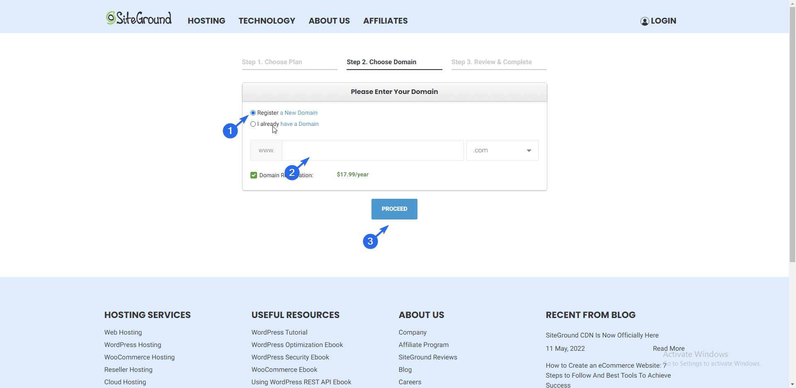Open Company link under About Us
The image size is (796, 388).
click(413, 332)
